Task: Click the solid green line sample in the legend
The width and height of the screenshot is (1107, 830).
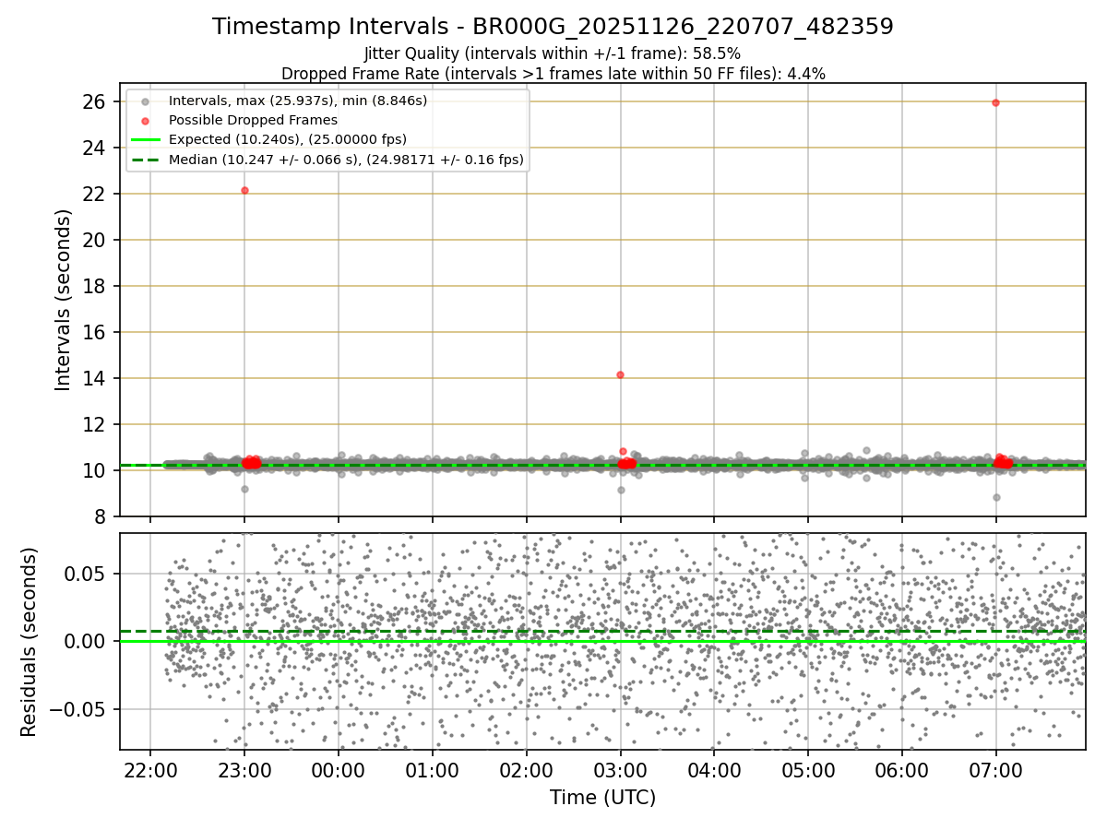Action: click(x=145, y=140)
